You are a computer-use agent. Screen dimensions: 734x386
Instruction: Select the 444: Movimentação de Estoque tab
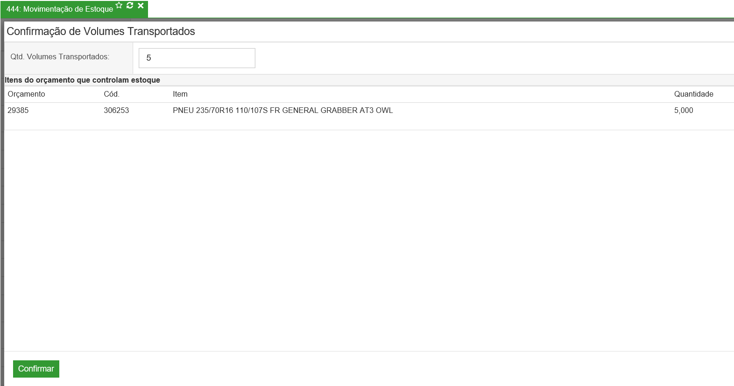click(x=60, y=9)
